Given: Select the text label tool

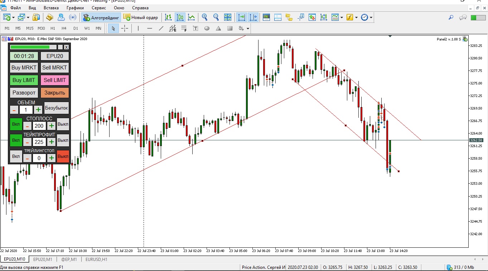Looking at the screenshot, I should pyautogui.click(x=195, y=28).
